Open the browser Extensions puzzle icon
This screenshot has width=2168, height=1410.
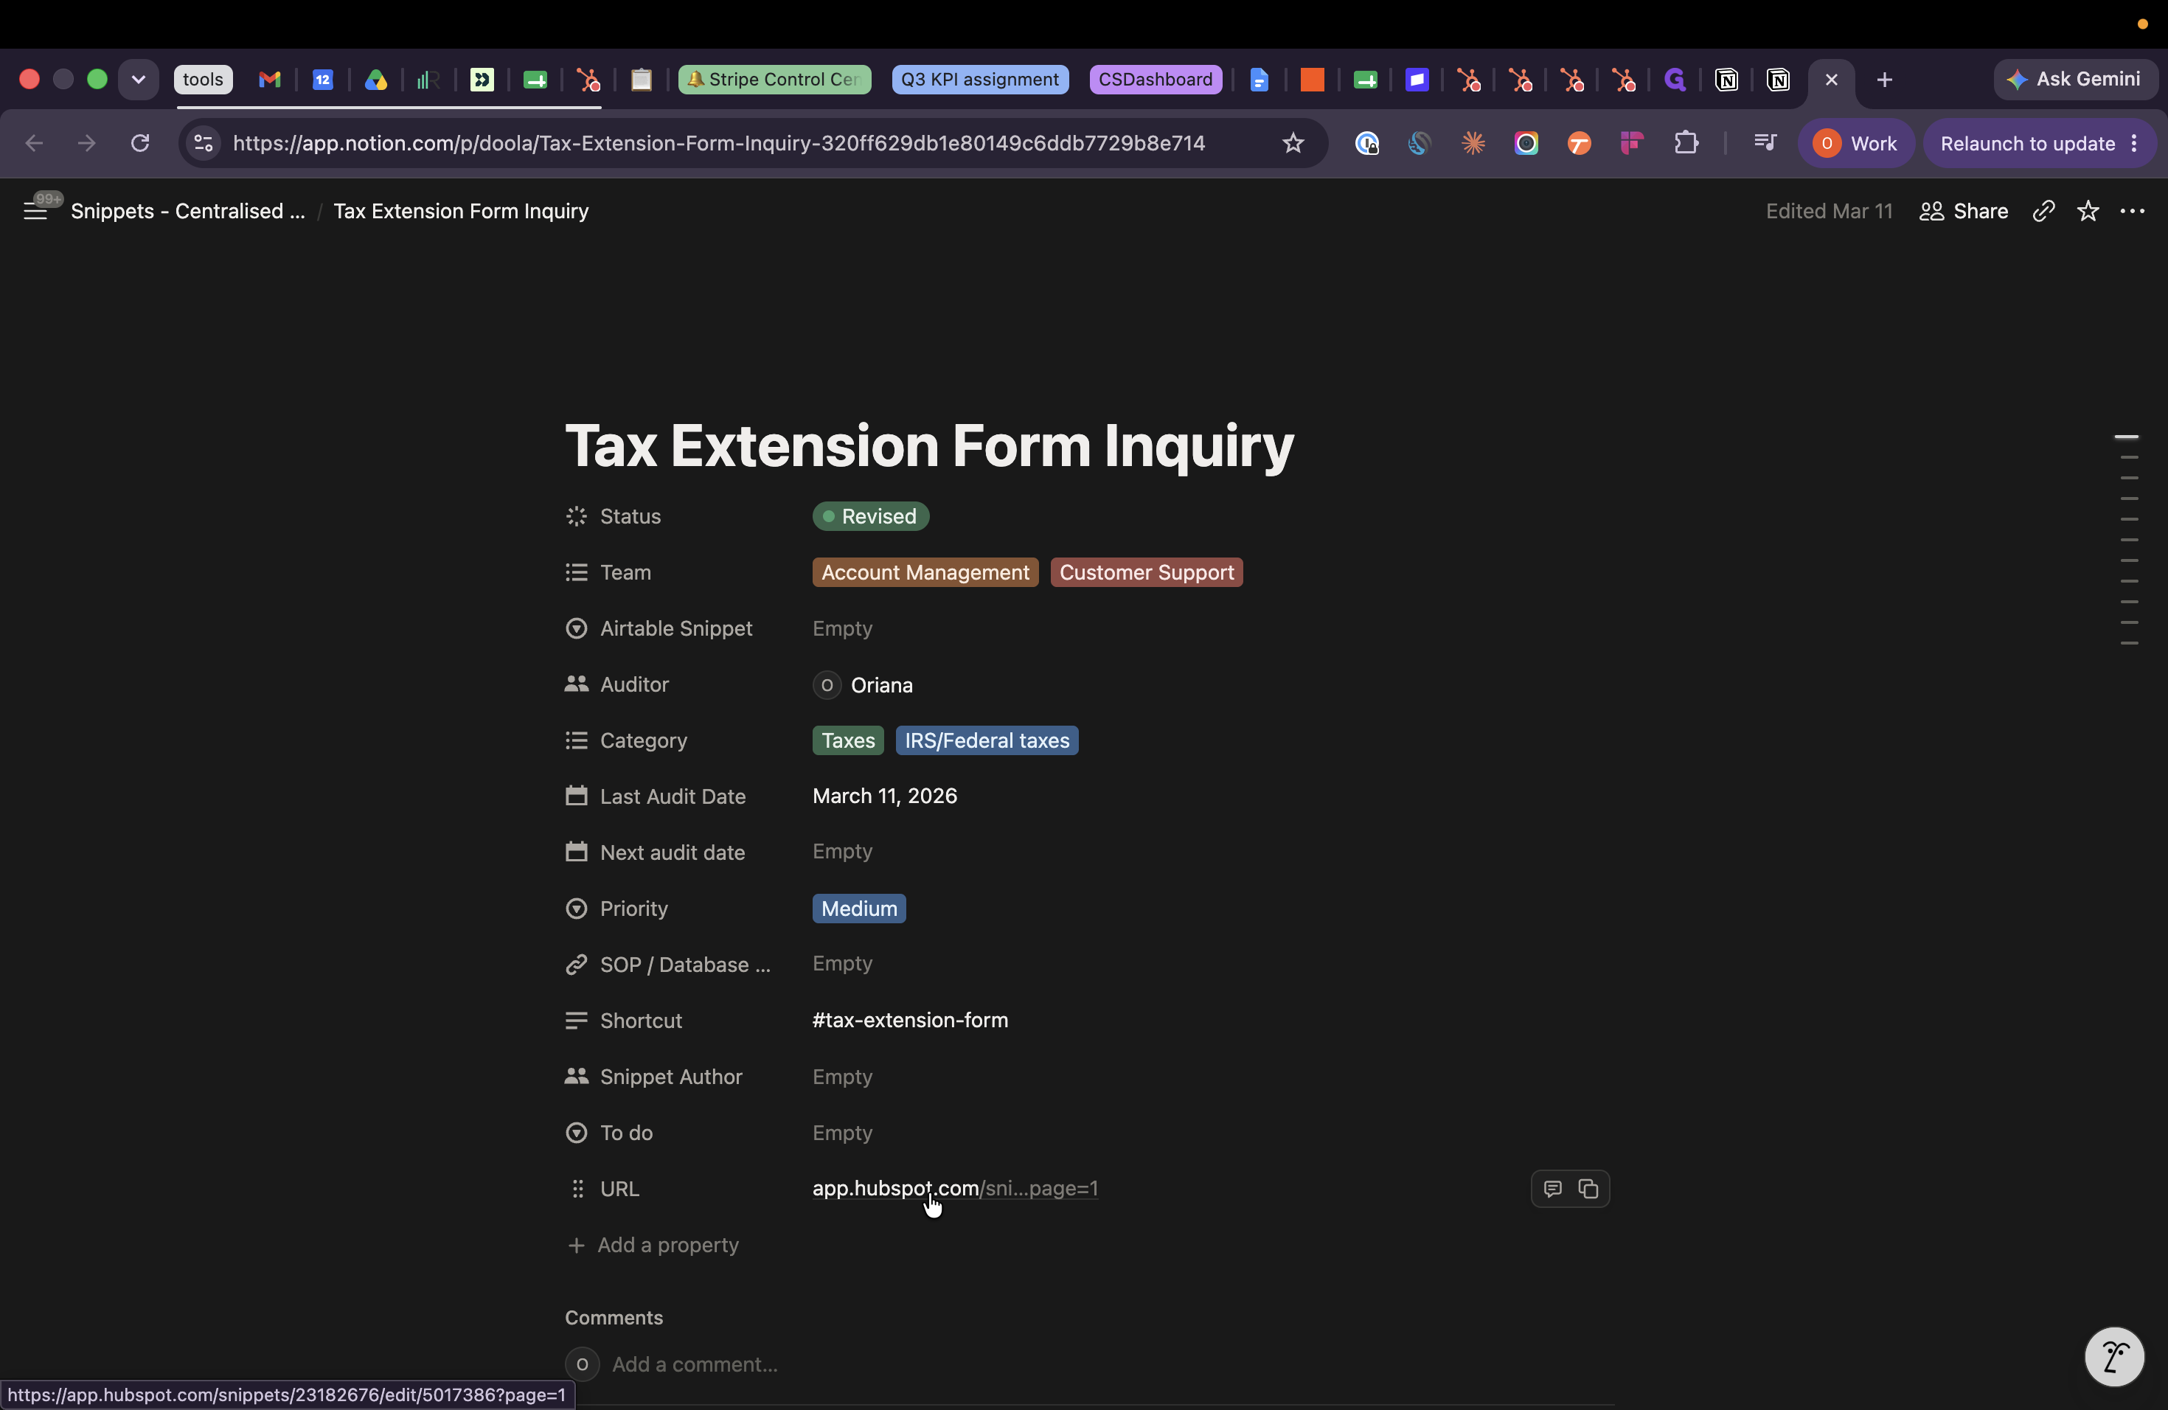pyautogui.click(x=1686, y=143)
